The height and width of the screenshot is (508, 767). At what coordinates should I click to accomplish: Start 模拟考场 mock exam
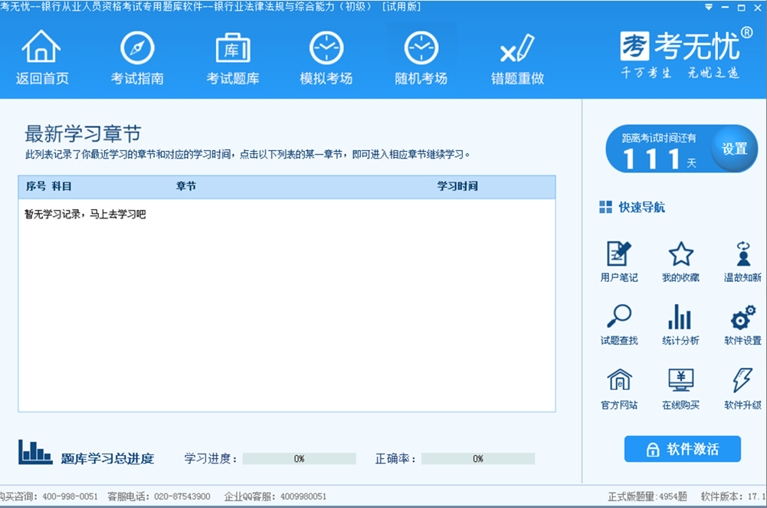click(x=326, y=57)
